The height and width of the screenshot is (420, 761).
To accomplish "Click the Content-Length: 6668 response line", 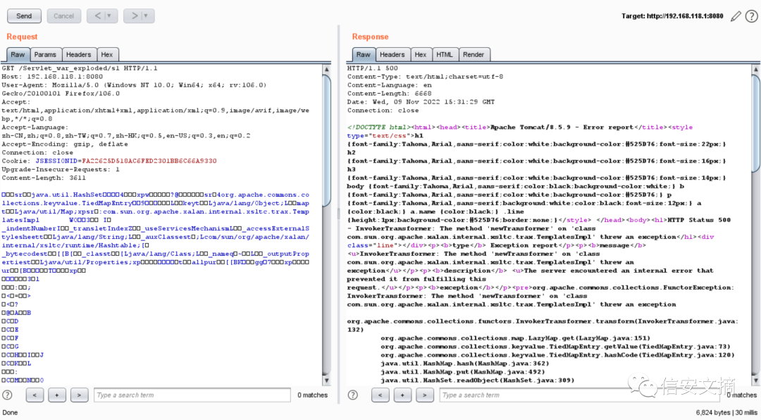I will tap(389, 93).
